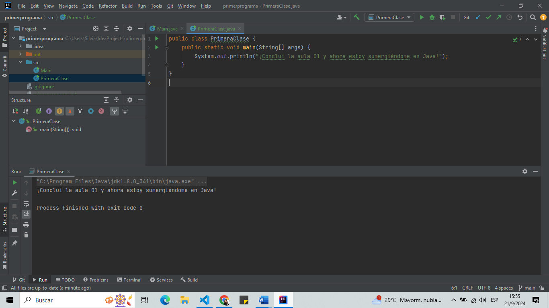Click the restore layout icon in Run panel
The image size is (549, 308).
(14, 230)
